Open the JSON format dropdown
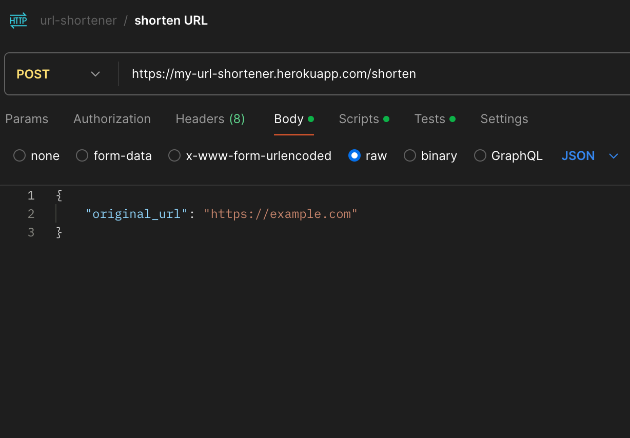The height and width of the screenshot is (438, 630). tap(589, 156)
